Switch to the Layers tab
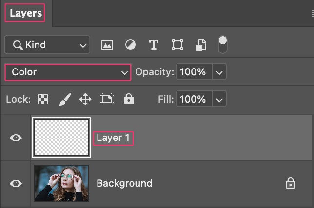Screen dimensions: 314x208 [x=26, y=13]
